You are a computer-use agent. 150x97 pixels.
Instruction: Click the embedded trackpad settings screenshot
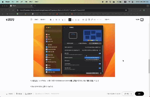[x=74, y=50]
